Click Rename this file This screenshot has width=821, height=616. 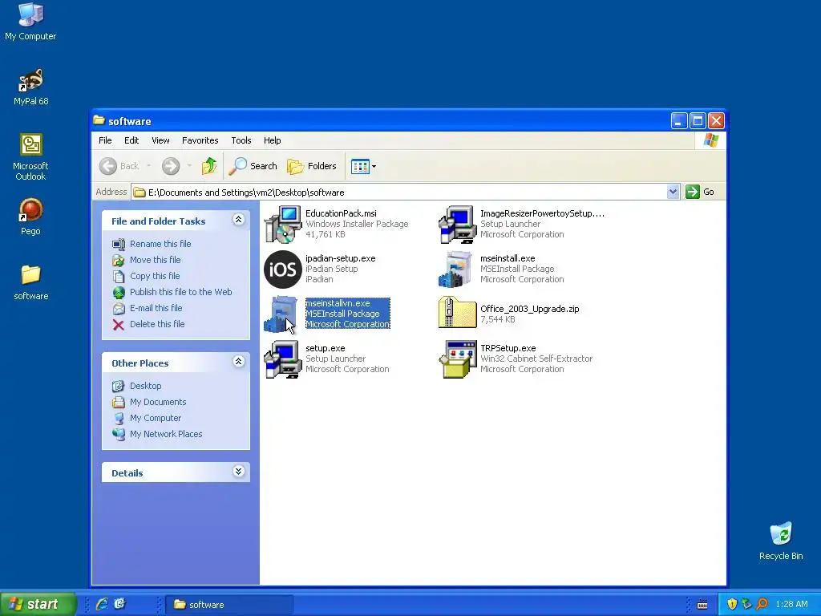point(160,244)
